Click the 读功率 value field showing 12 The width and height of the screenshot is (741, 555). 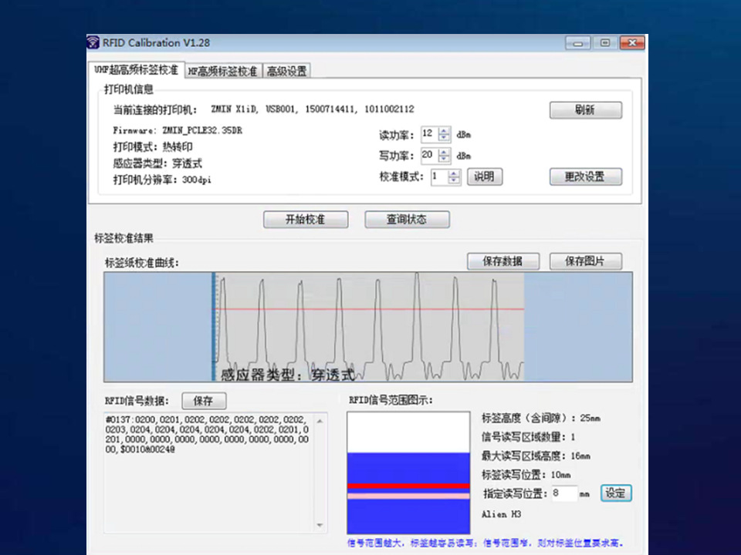pyautogui.click(x=430, y=134)
